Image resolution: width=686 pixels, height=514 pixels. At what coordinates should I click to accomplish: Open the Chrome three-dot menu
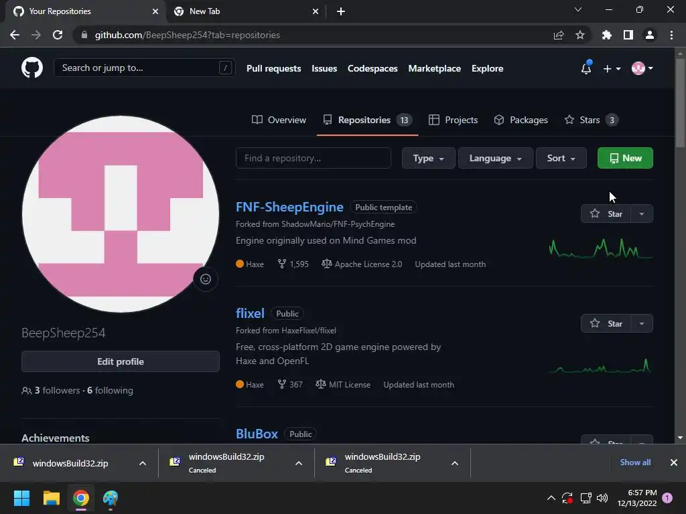tap(671, 35)
